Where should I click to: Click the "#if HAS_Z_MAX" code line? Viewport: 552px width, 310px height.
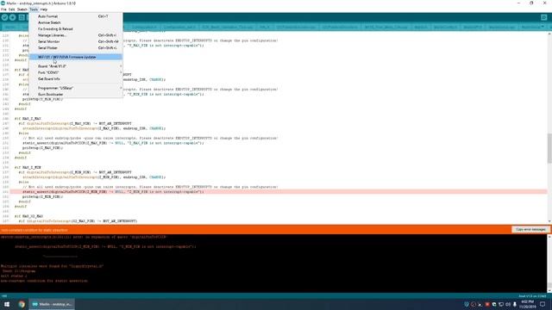(x=28, y=119)
